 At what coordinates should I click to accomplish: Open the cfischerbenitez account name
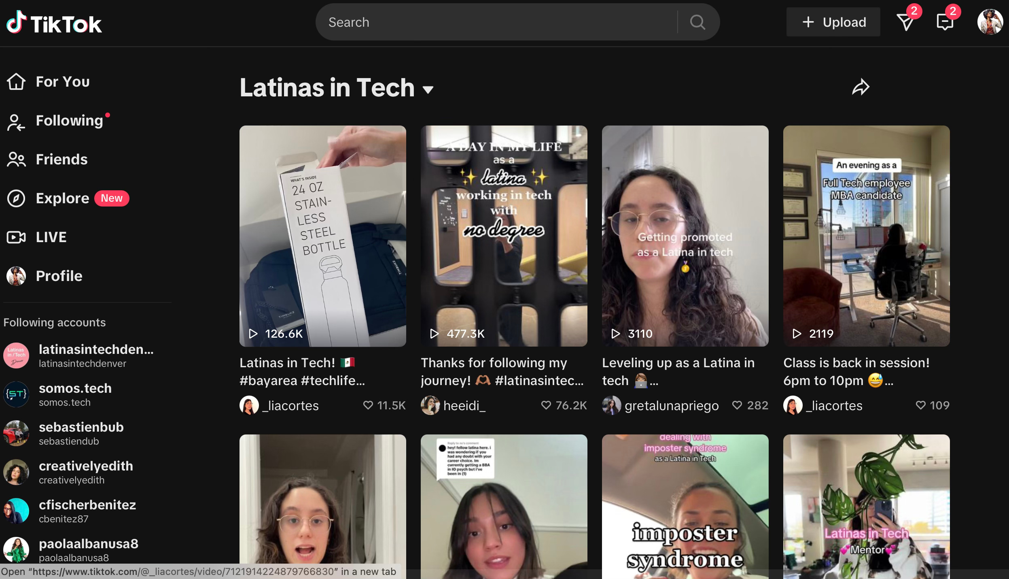click(x=87, y=505)
